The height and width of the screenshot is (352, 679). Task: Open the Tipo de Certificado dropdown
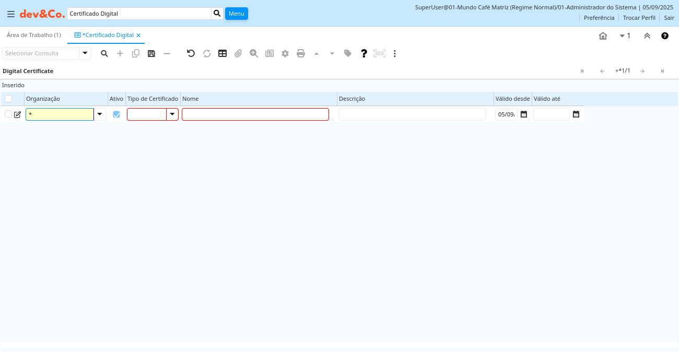click(172, 114)
